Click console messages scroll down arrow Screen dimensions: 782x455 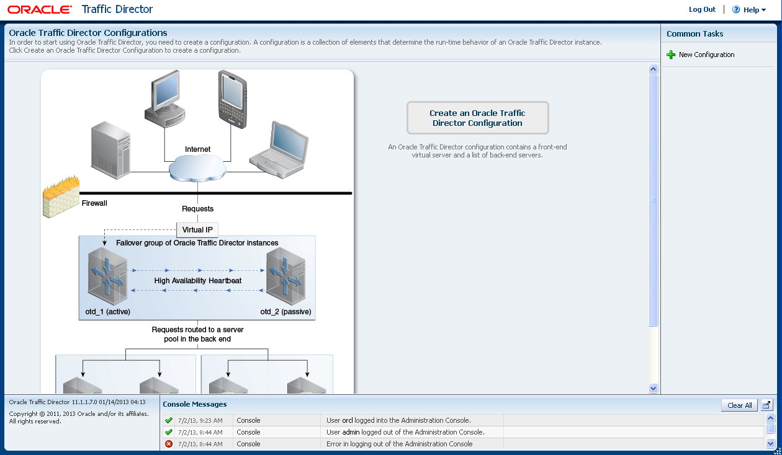(x=770, y=443)
